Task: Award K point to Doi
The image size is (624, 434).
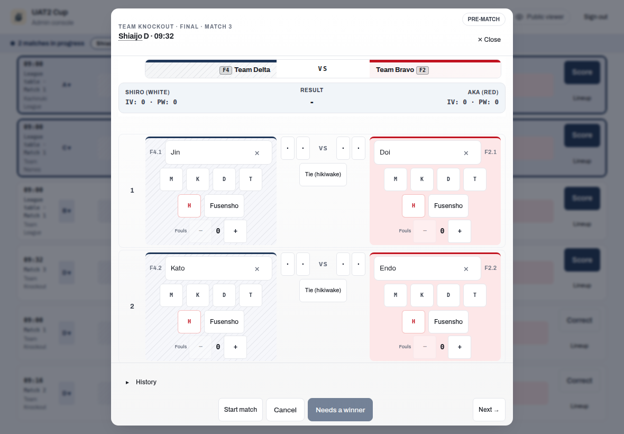Action: 422,179
